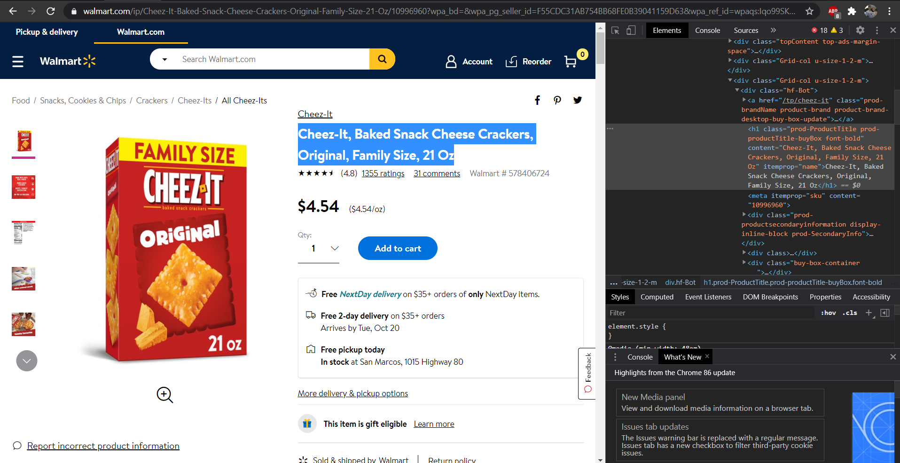The image size is (900, 463).
Task: Open the Chrome three-dot menu
Action: 889,11
